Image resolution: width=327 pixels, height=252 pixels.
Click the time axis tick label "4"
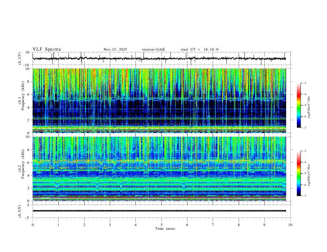pyautogui.click(x=136, y=225)
